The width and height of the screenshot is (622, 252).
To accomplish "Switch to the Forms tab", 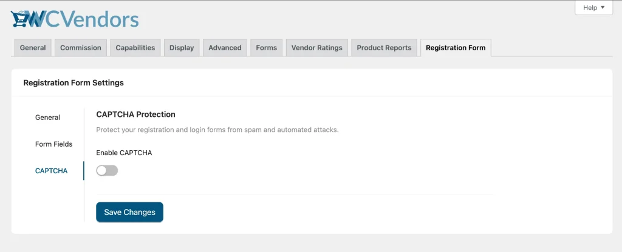I will pyautogui.click(x=267, y=48).
